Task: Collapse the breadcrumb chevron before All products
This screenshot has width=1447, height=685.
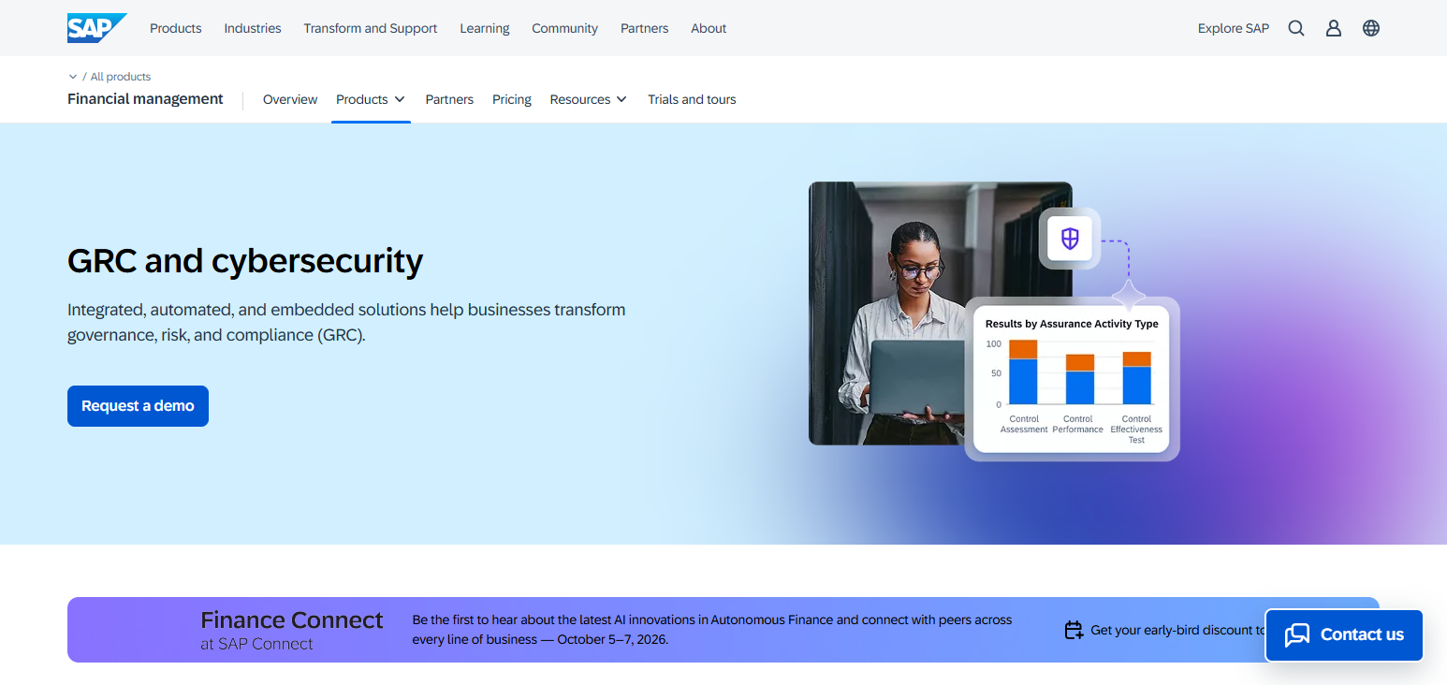Action: click(x=73, y=77)
